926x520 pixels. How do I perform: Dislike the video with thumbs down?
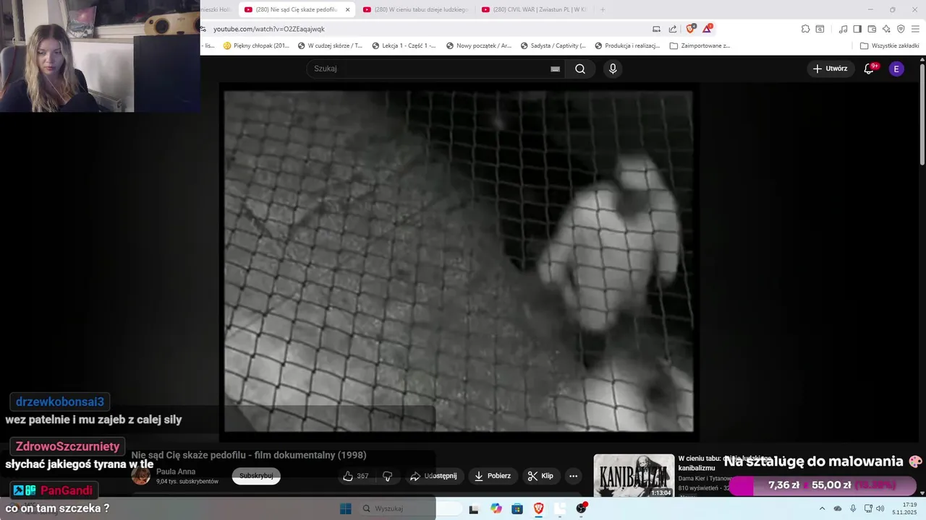387,476
